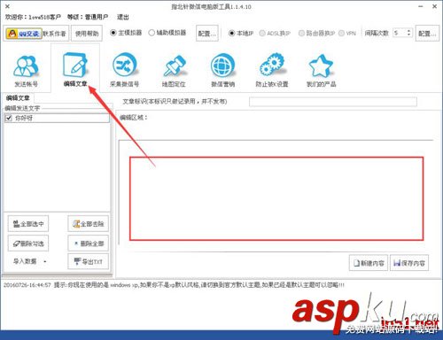Select the 主模拟器 radio button
443x340 pixels.
tap(113, 33)
